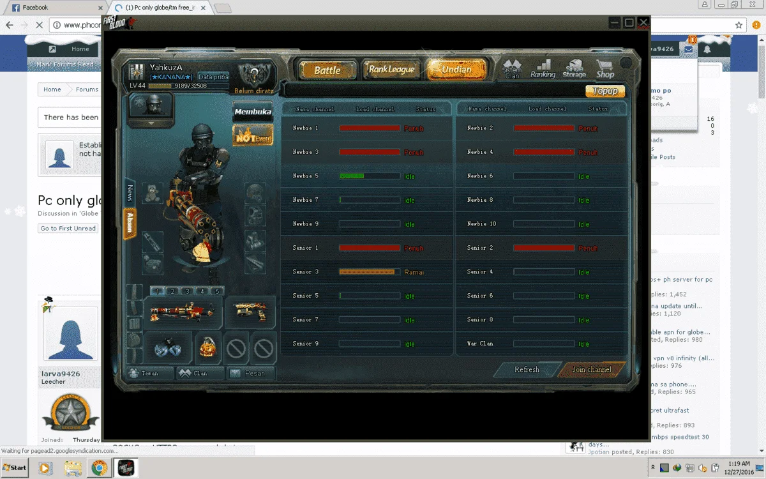The width and height of the screenshot is (766, 479).
Task: Expand the arrow below the avatar
Action: click(151, 123)
